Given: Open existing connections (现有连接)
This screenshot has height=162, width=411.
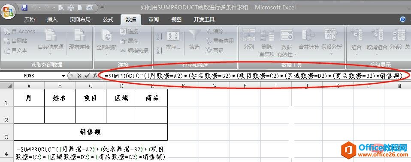Looking at the screenshot, I should (79, 39).
